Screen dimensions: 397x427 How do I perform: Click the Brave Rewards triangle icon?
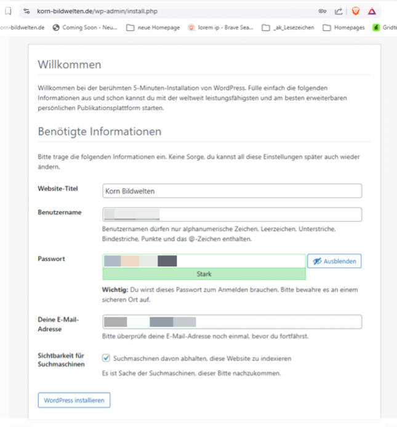[372, 11]
